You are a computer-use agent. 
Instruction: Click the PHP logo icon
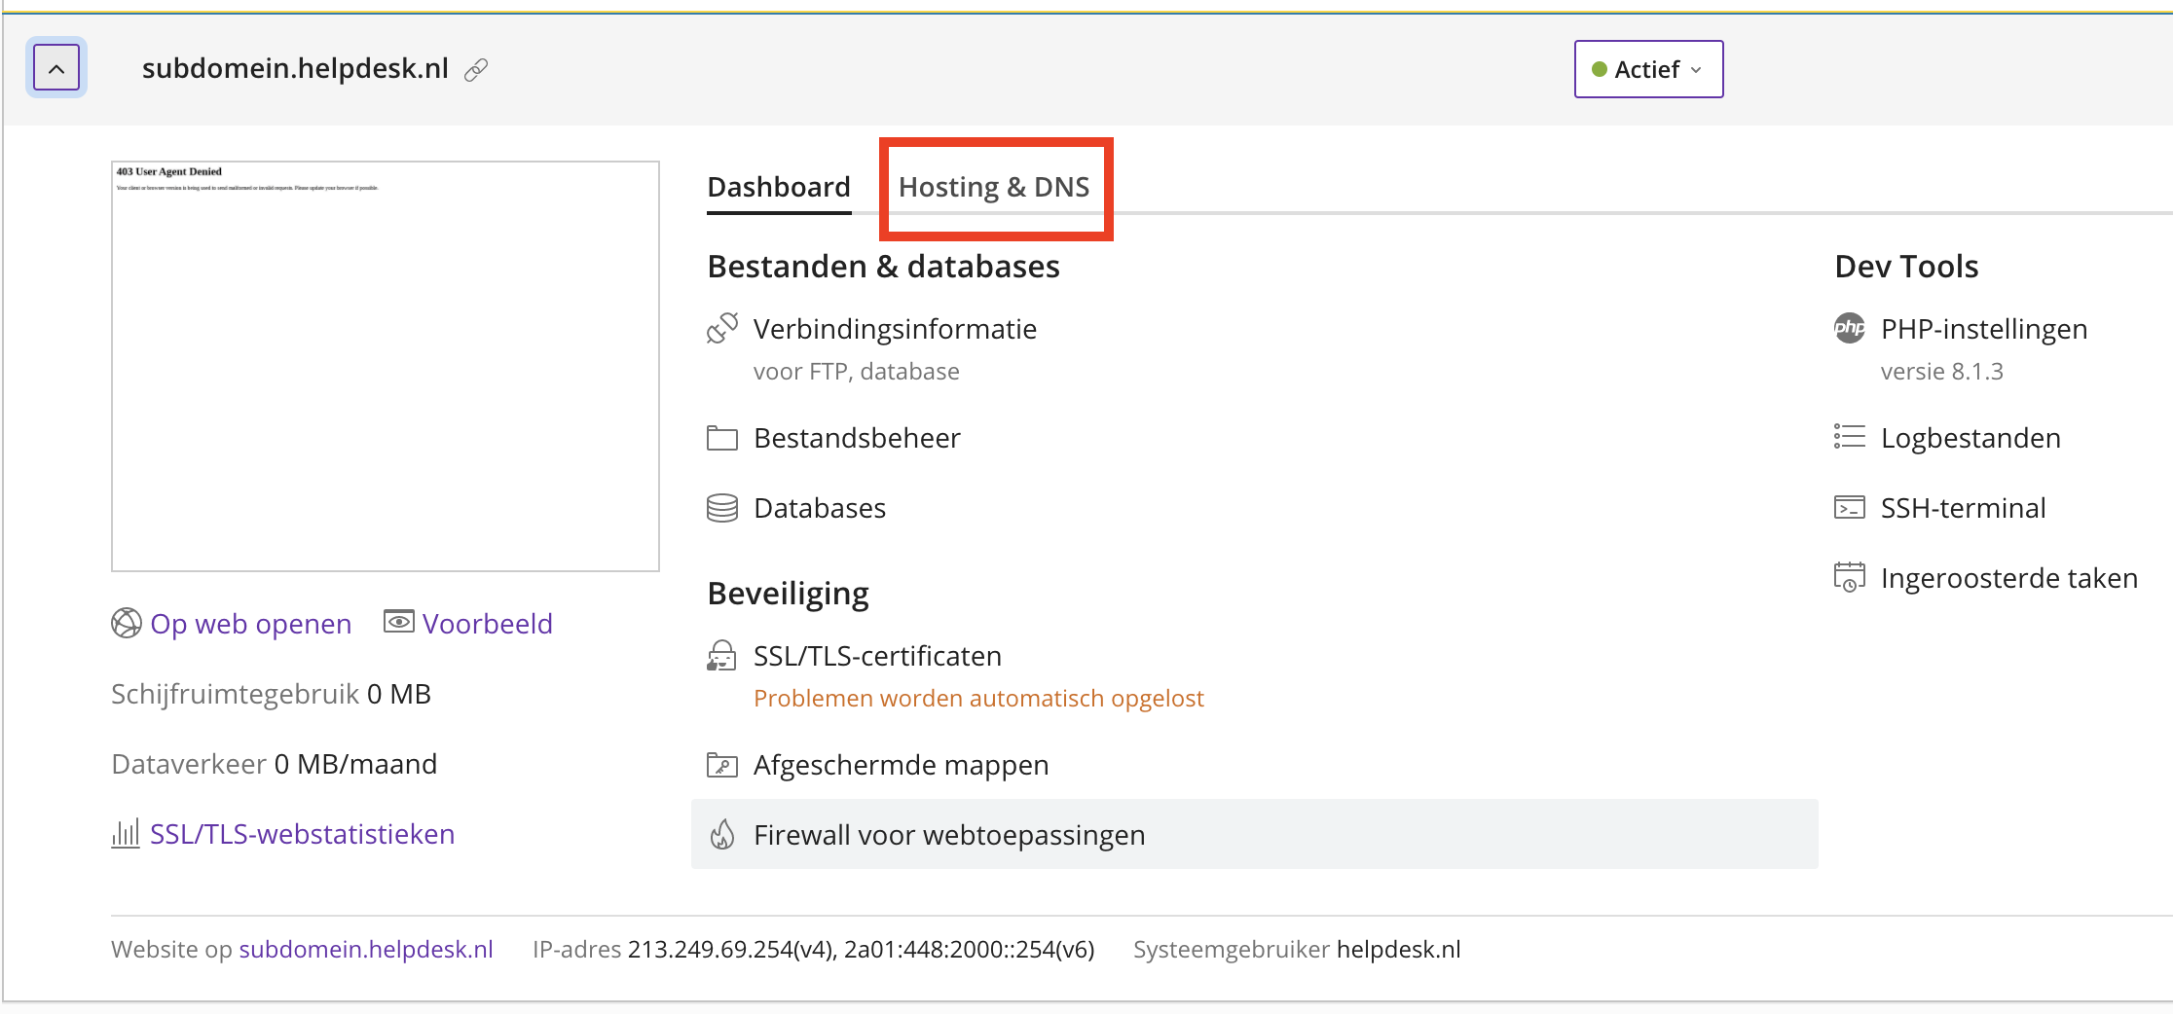click(x=1850, y=329)
